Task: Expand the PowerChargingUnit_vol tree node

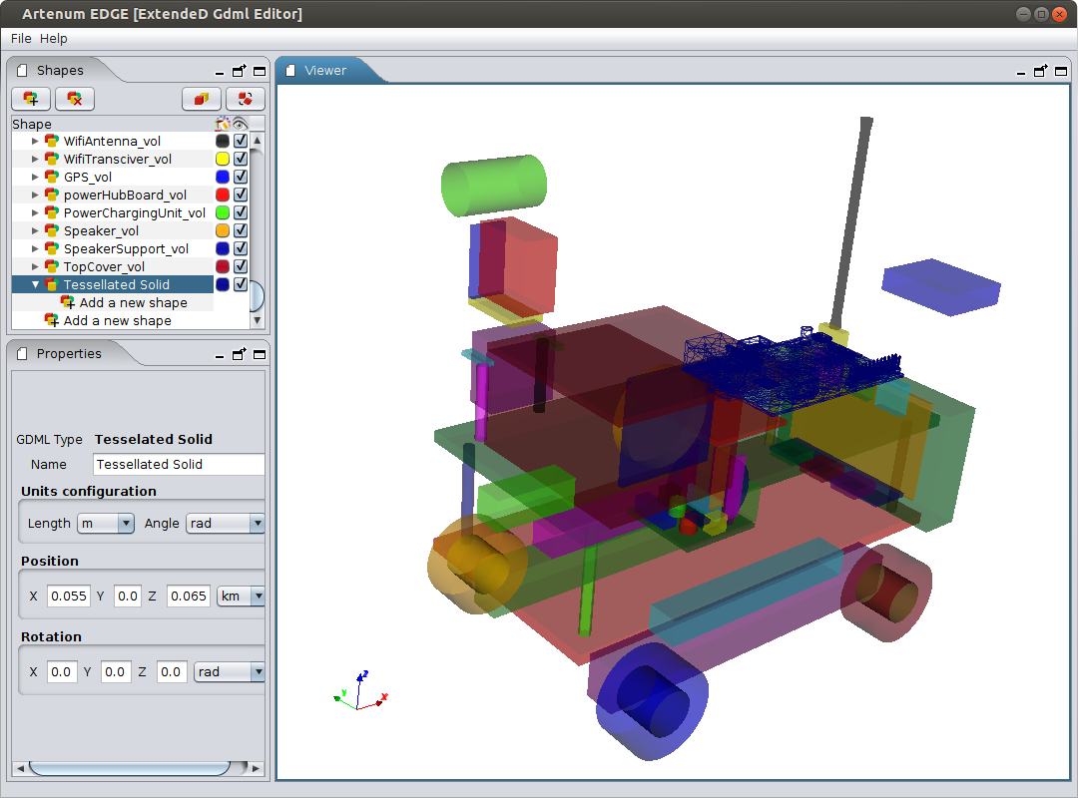Action: point(35,213)
